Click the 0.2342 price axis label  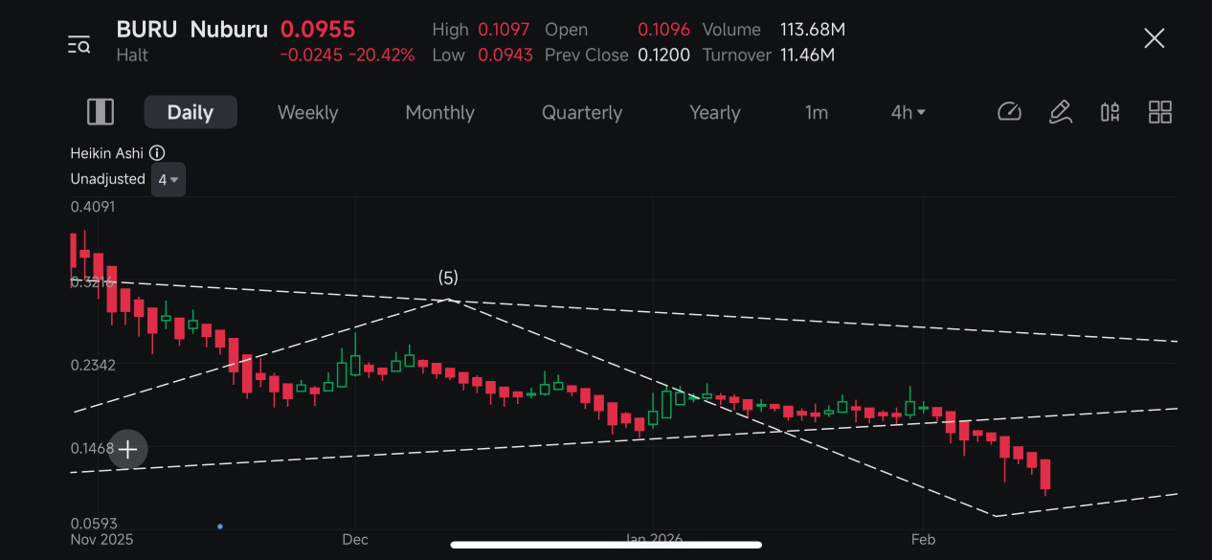(93, 365)
